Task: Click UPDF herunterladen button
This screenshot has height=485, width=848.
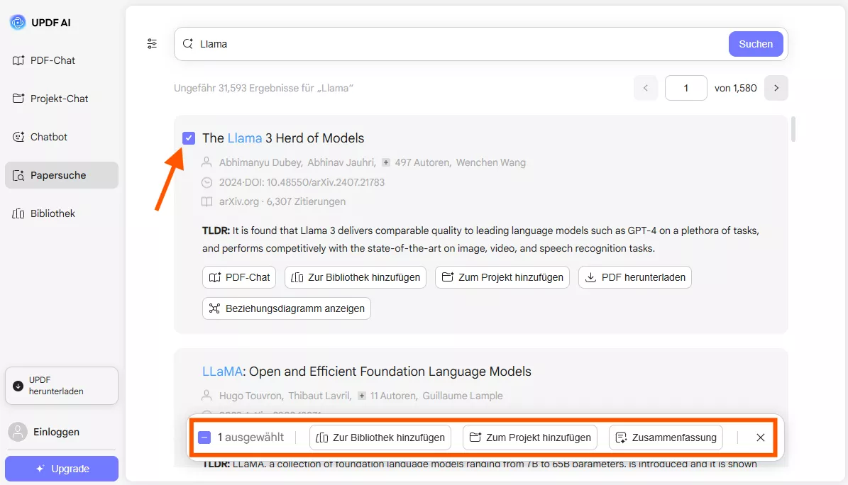Action: tap(62, 386)
